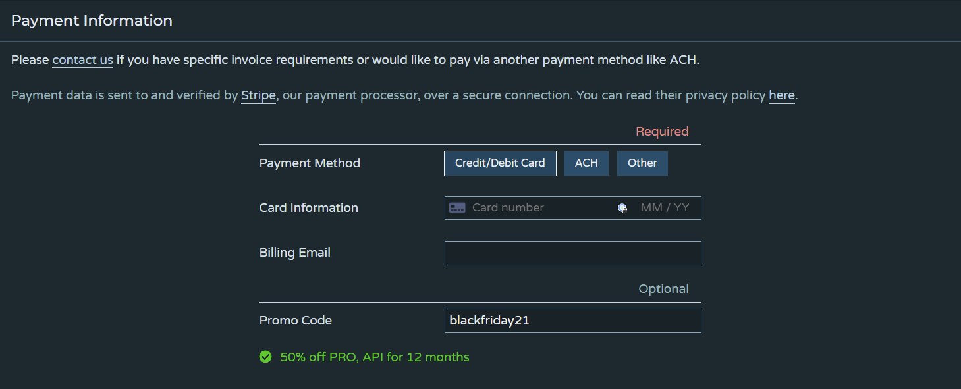Focus the Card number input

coord(540,207)
